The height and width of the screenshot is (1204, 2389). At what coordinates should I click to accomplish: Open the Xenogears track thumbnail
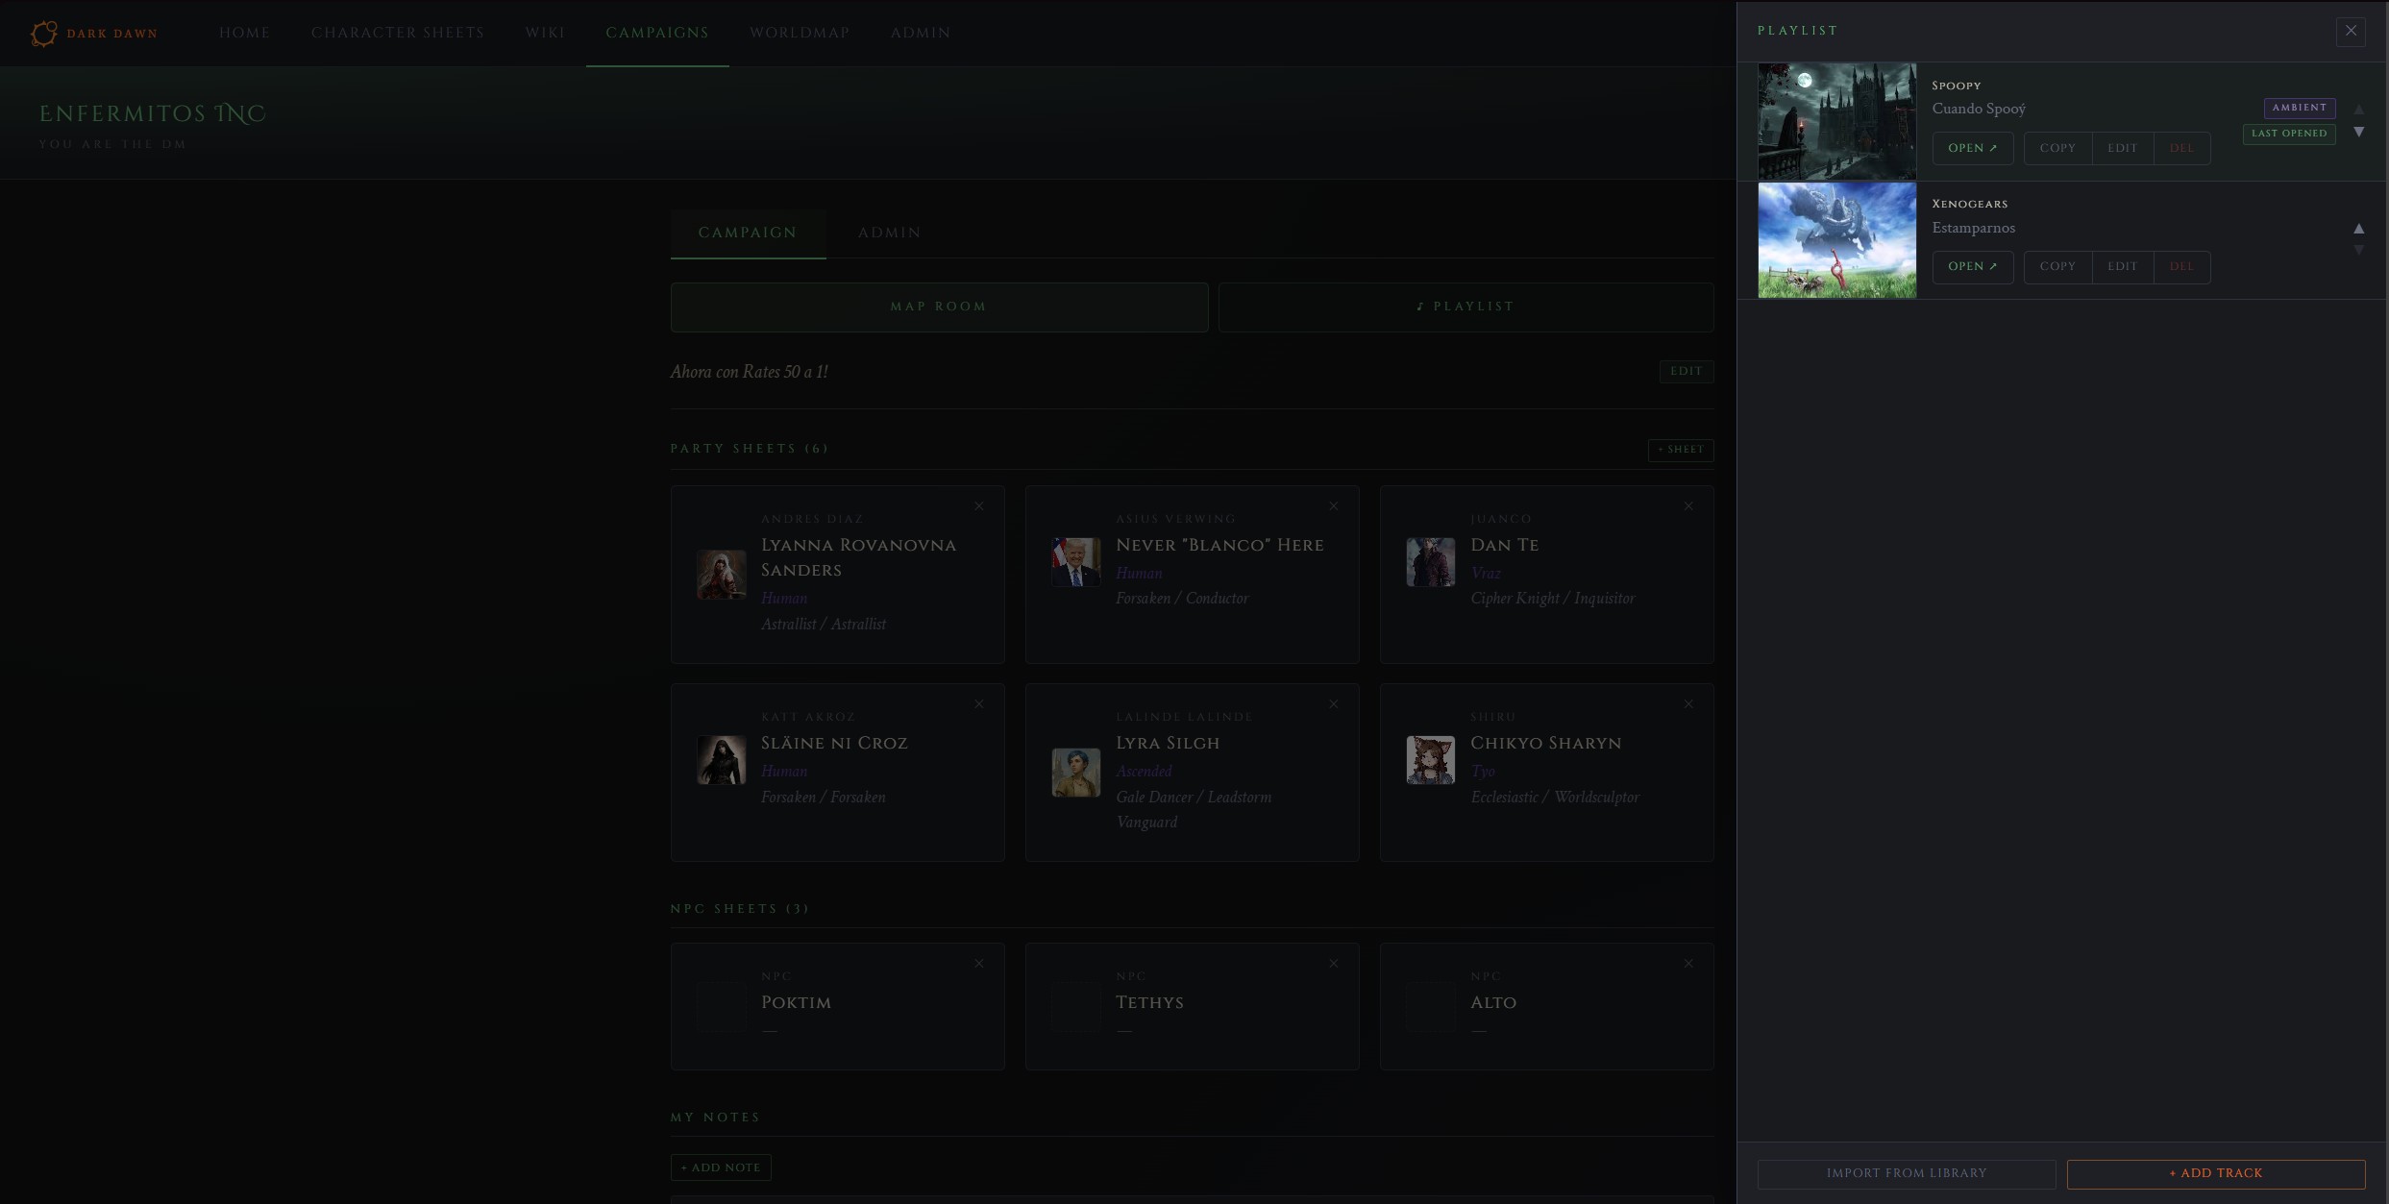click(1836, 240)
